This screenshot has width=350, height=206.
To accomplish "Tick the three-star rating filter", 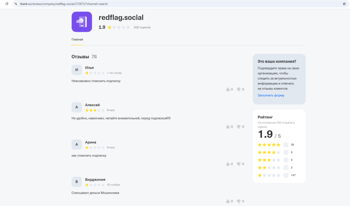I will (286, 160).
